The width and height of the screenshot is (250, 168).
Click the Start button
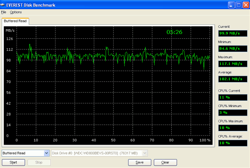click(x=13, y=163)
